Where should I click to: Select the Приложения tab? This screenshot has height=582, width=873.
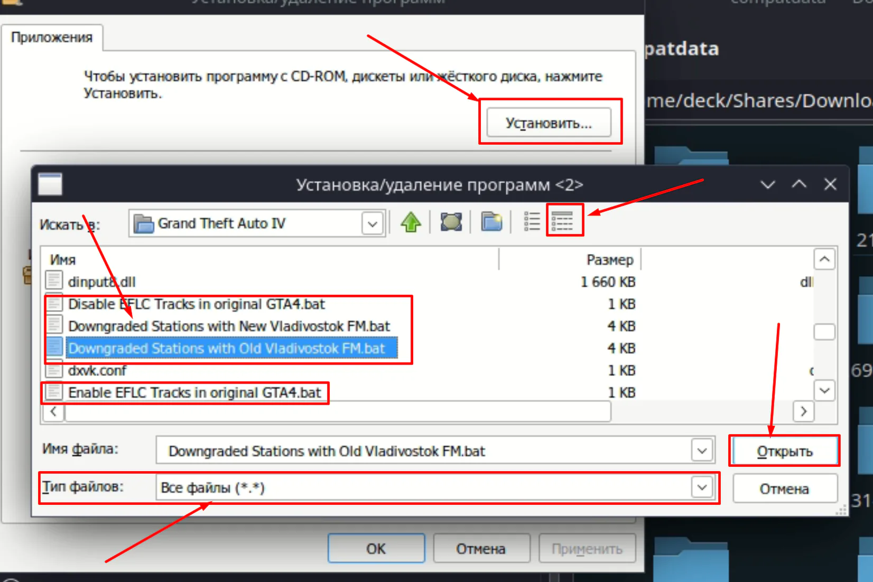point(52,37)
